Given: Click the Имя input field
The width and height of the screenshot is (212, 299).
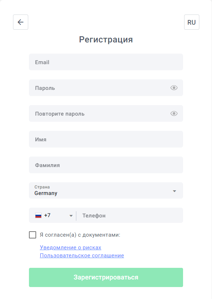Looking at the screenshot, I should point(106,139).
